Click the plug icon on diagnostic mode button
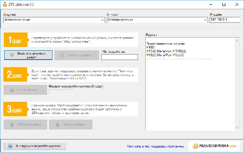This screenshot has height=153, width=244. coord(12,55)
